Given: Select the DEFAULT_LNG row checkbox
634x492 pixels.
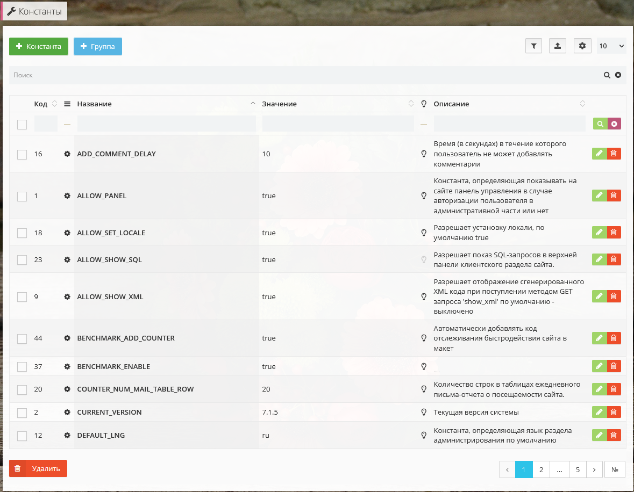Looking at the screenshot, I should [22, 436].
